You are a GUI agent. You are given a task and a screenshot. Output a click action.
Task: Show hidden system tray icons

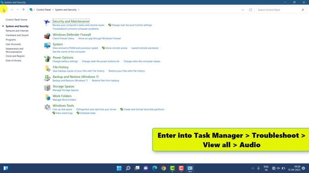pyautogui.click(x=253, y=168)
